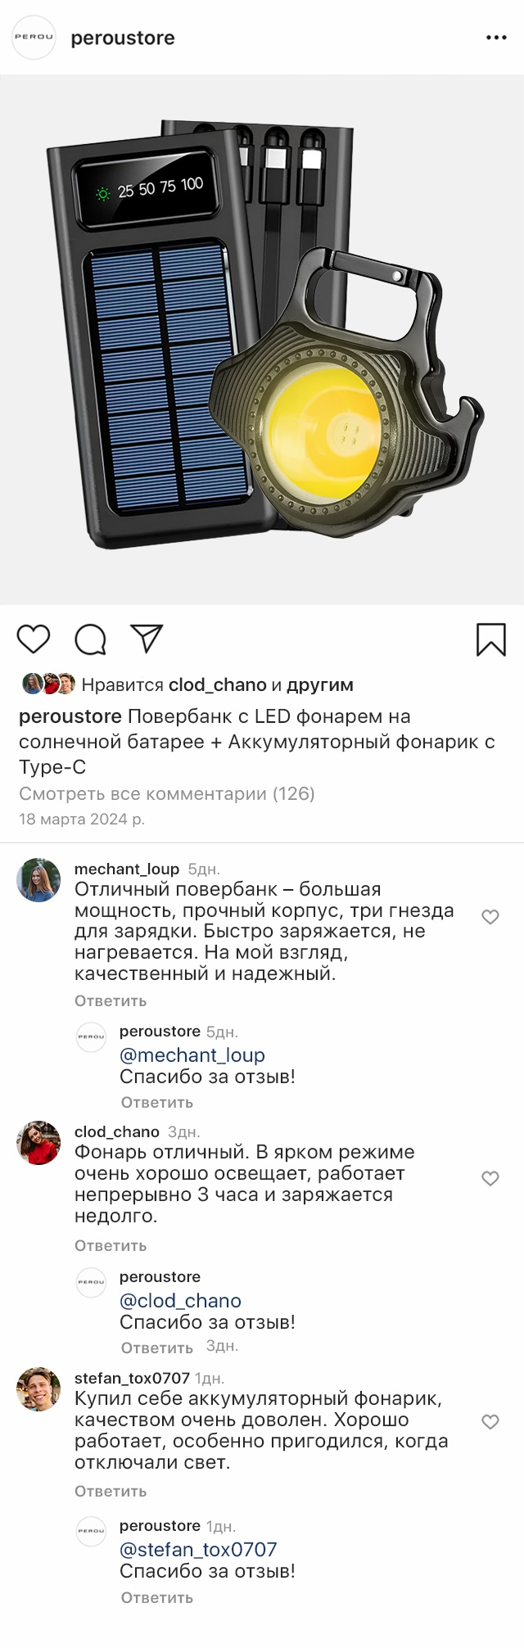524x1648 pixels.
Task: Open the peroustore profile name in the header
Action: coord(123,38)
